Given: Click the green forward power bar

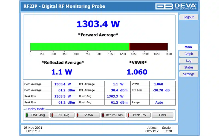Looking at the screenshot, I should pos(80,47).
